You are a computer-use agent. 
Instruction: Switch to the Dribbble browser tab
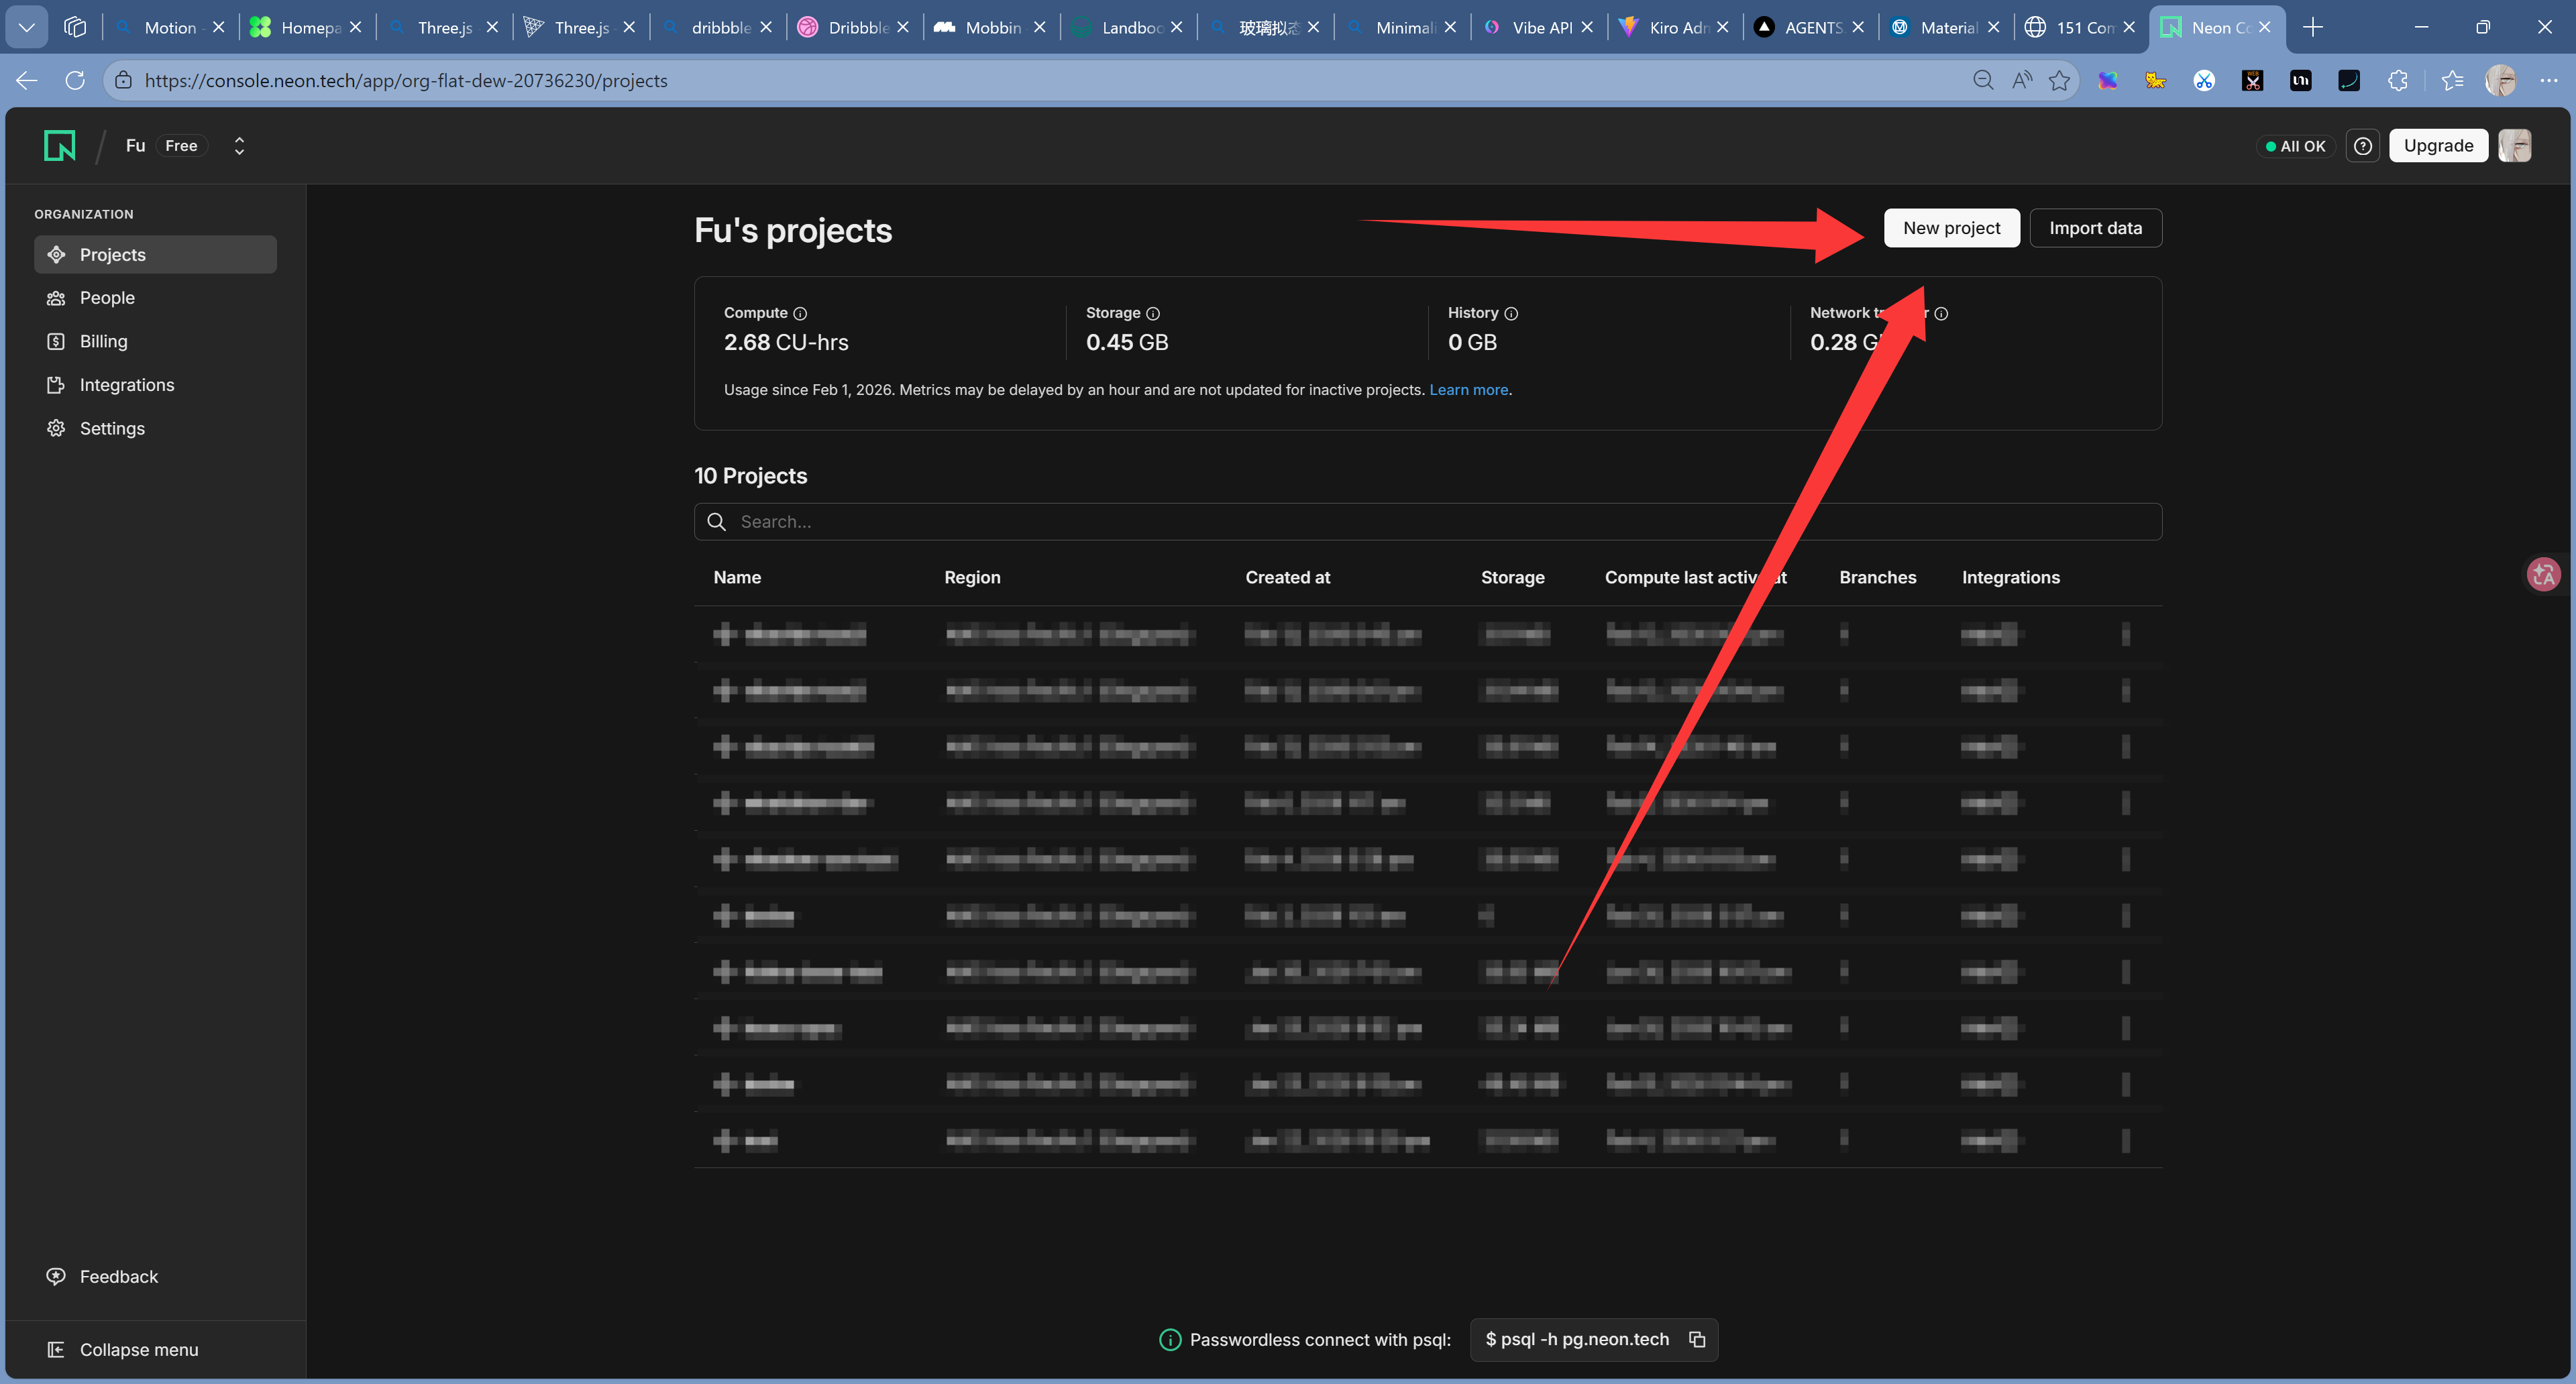click(856, 27)
